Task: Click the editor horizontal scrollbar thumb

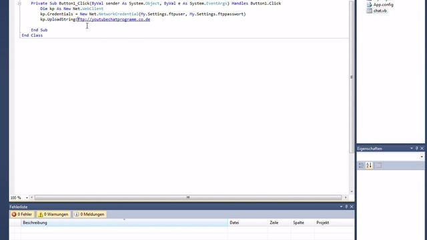Action: coord(188,197)
